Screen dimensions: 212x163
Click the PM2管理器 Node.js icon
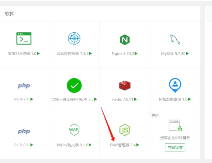125,130
